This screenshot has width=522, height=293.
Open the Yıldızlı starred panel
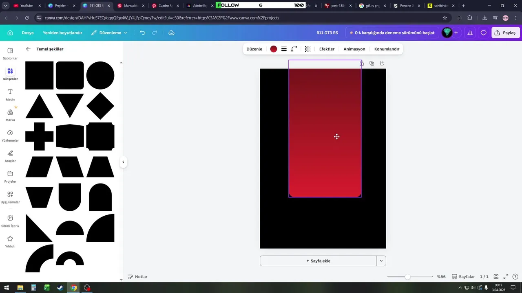(x=10, y=242)
